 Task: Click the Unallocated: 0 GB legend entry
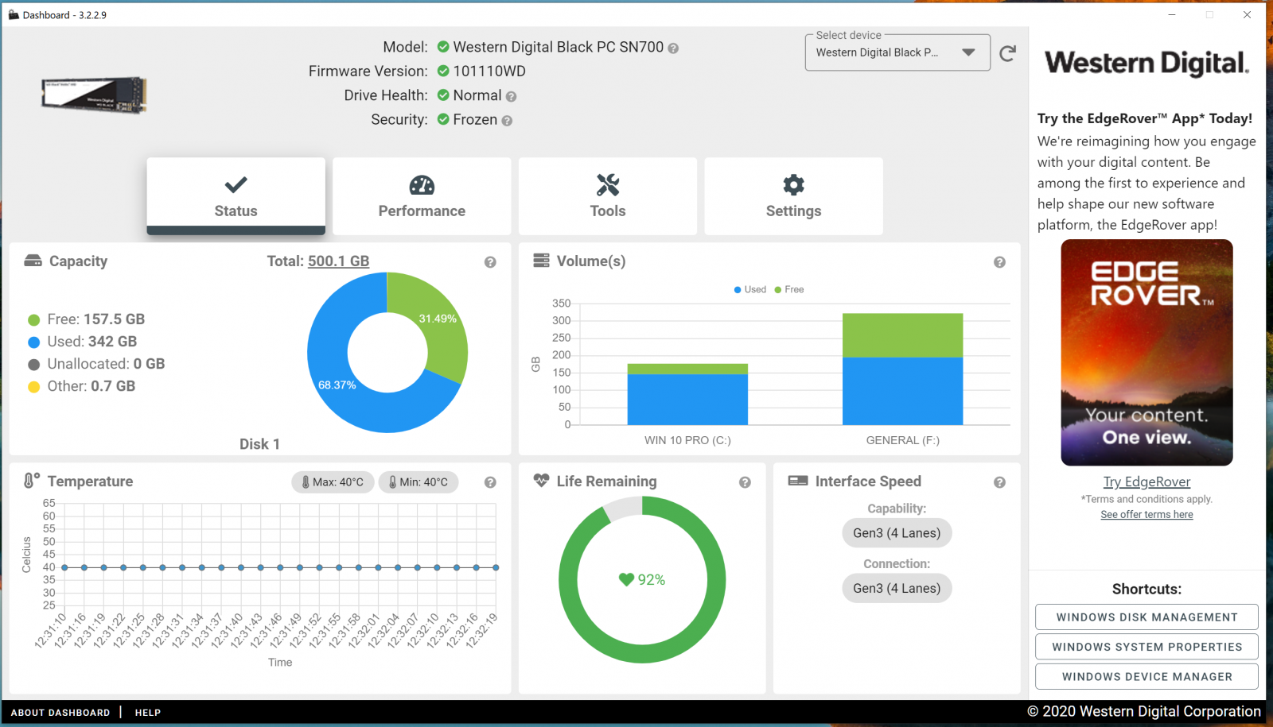tap(96, 364)
